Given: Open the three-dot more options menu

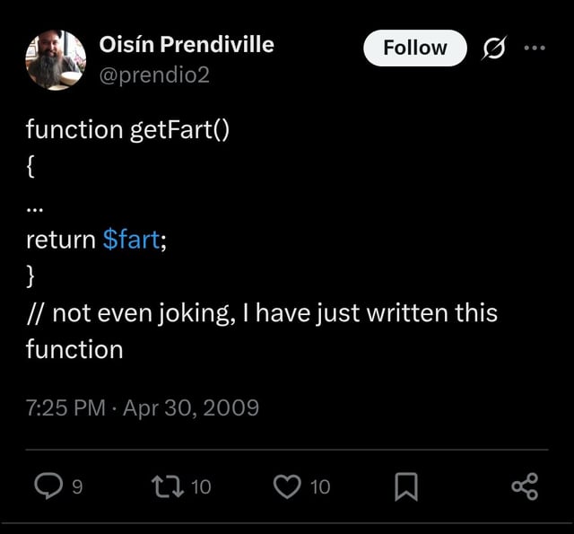Looking at the screenshot, I should [535, 48].
